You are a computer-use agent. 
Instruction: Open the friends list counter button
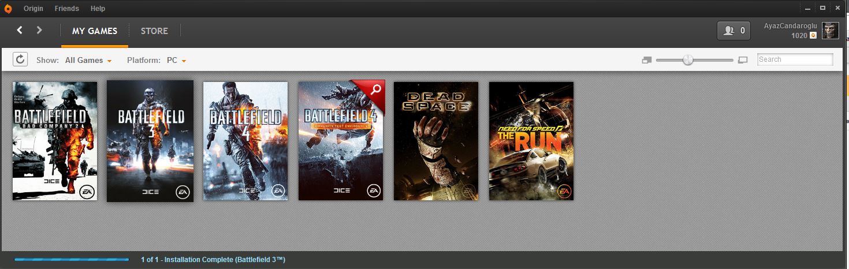pyautogui.click(x=733, y=31)
